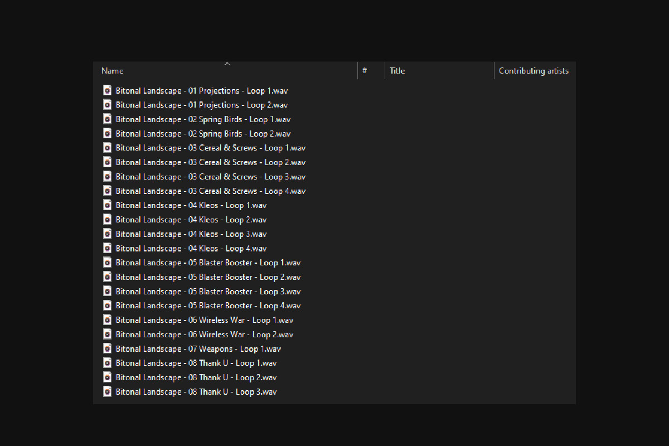Select the Kleos - Loop 4.wav file
The height and width of the screenshot is (446, 669).
[x=191, y=248]
